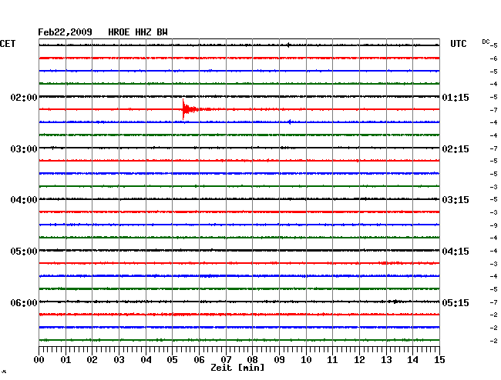
Task: Click the x-axis minute label "08"
Action: 252,360
